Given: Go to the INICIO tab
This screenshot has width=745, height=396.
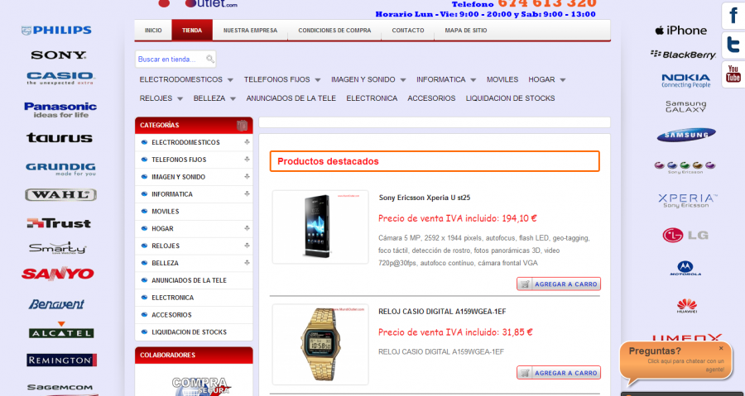Looking at the screenshot, I should point(153,31).
